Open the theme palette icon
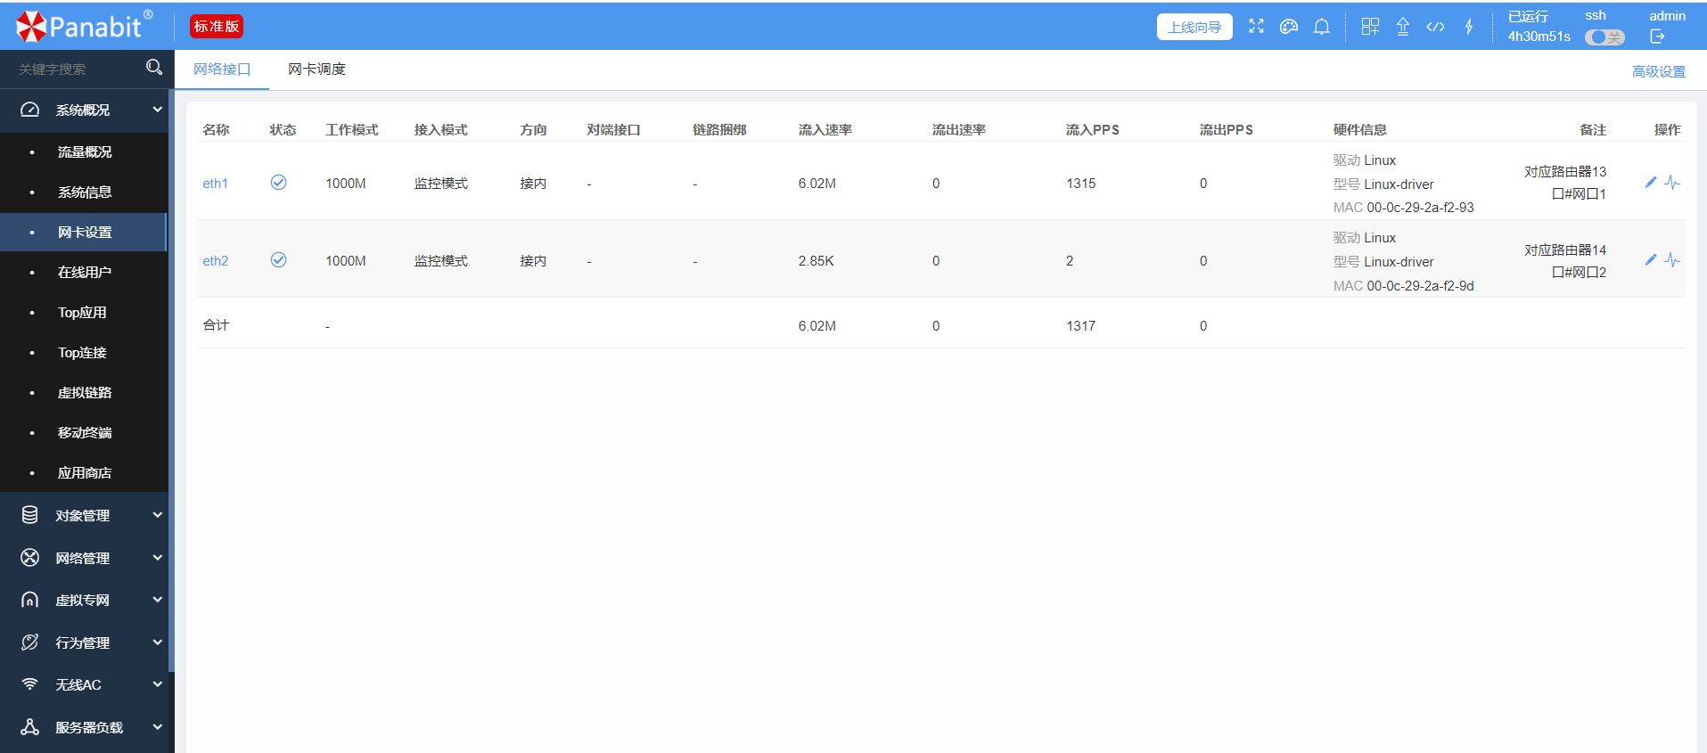 coord(1288,27)
